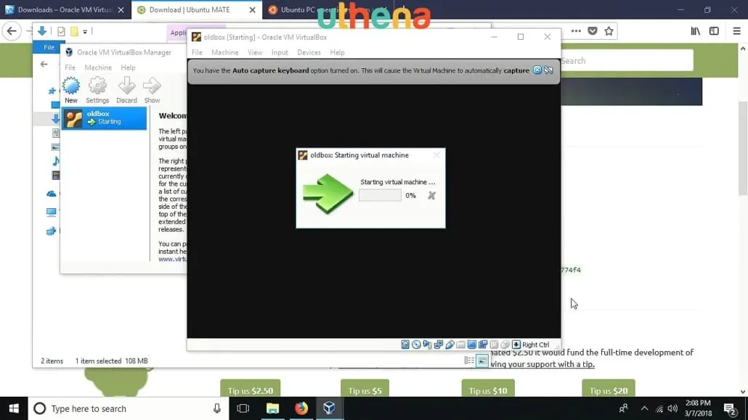The height and width of the screenshot is (420, 748).
Task: Click shared folders indicator in VM status bar
Action: [x=460, y=345]
